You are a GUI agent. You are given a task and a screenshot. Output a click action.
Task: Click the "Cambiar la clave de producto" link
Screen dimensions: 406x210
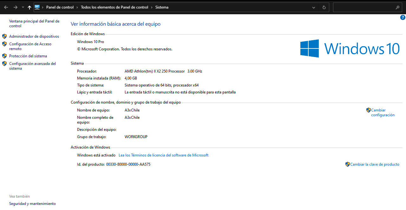click(375, 164)
